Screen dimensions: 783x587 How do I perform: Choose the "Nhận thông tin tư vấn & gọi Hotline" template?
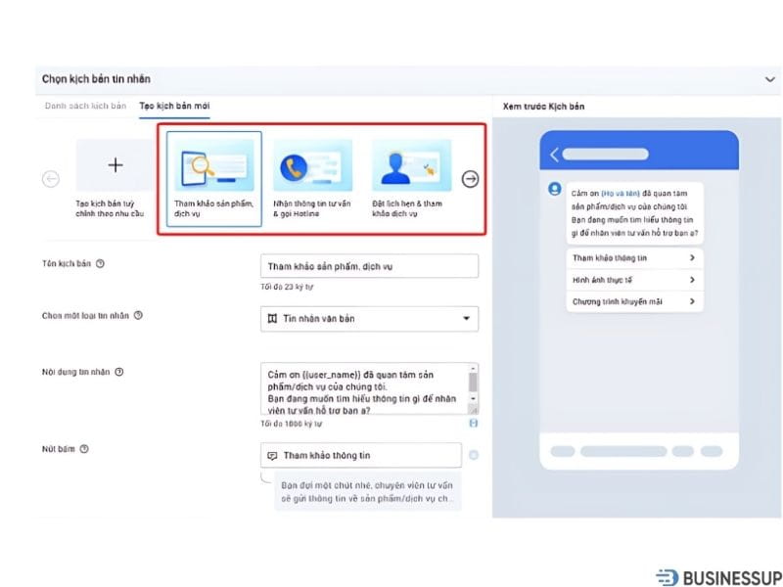[312, 166]
